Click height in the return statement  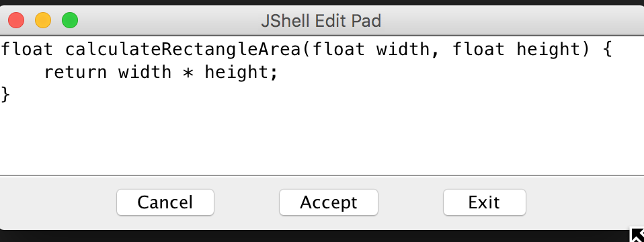point(237,73)
